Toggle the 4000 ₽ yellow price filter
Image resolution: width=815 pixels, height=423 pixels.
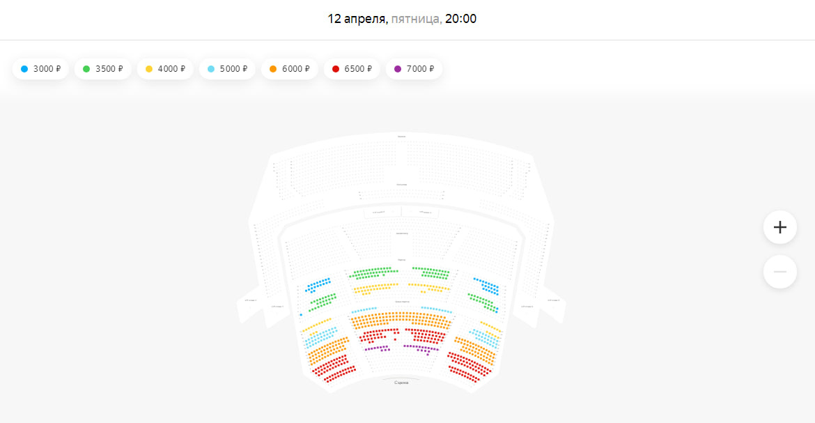165,69
